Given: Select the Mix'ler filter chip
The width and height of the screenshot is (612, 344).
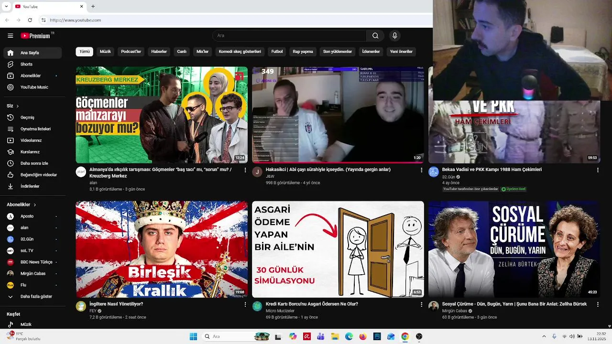Looking at the screenshot, I should point(203,52).
